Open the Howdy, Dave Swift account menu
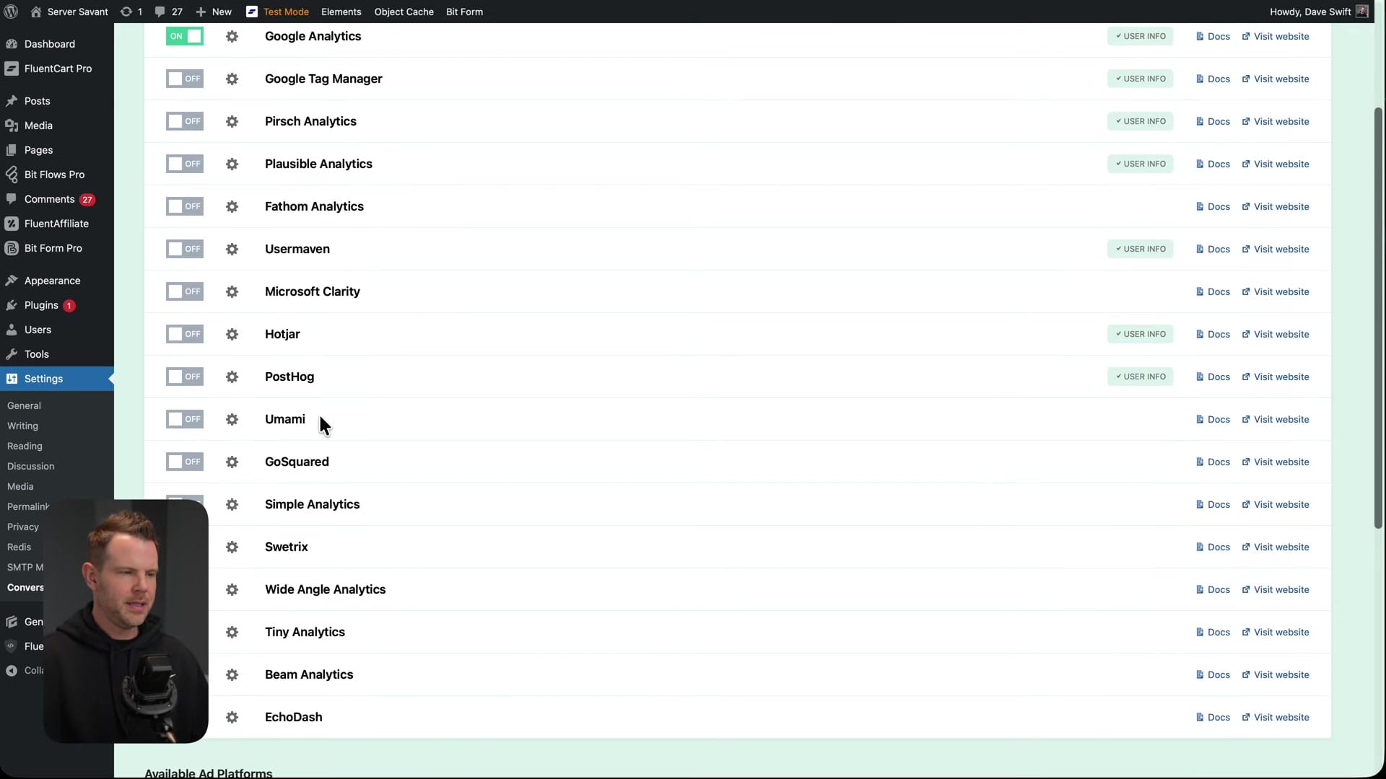The width and height of the screenshot is (1386, 779). point(1318,12)
